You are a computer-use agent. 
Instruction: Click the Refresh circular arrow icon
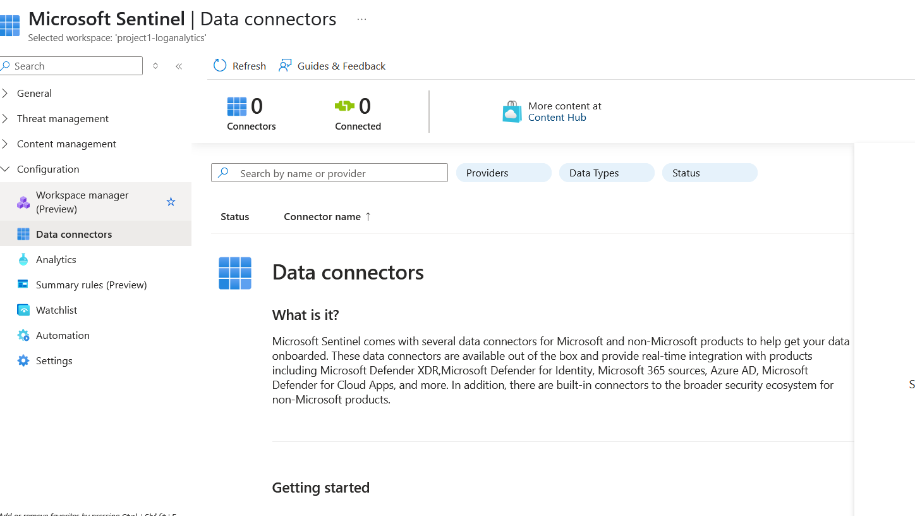tap(220, 66)
